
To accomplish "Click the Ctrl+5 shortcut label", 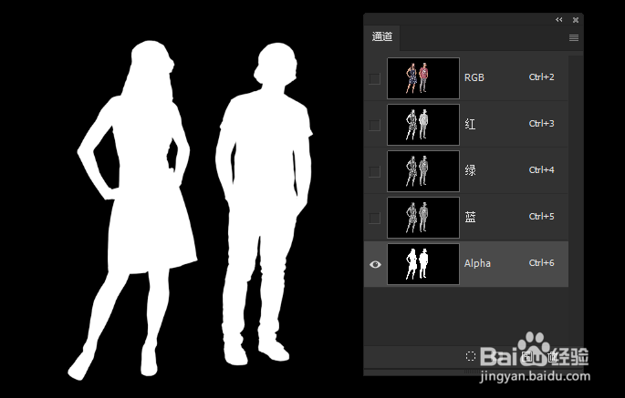I will [542, 217].
